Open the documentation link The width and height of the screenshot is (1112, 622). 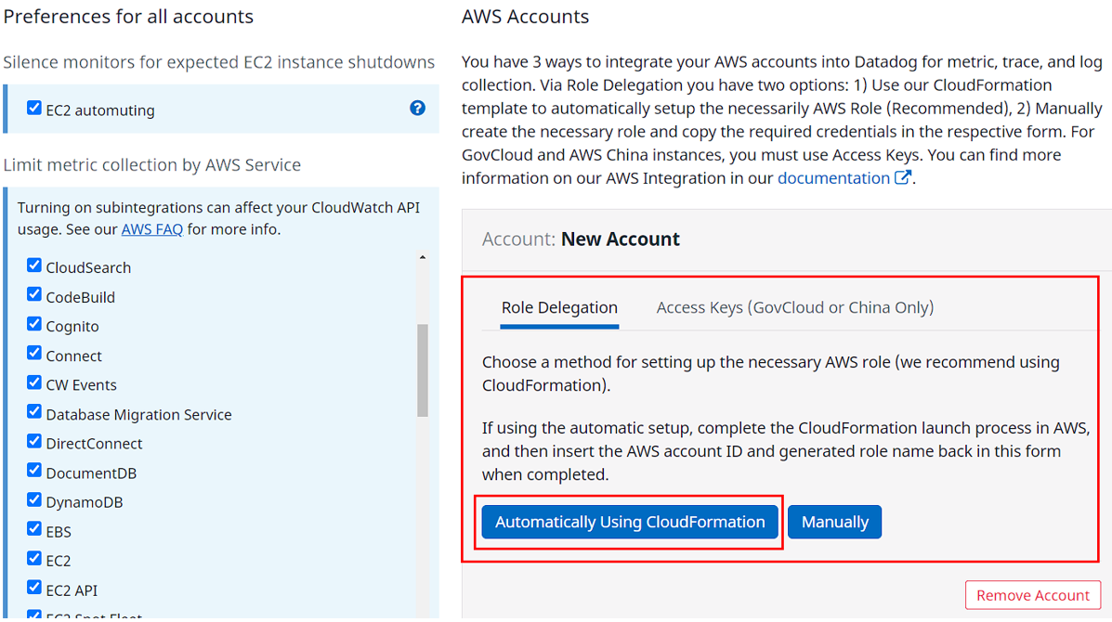833,178
